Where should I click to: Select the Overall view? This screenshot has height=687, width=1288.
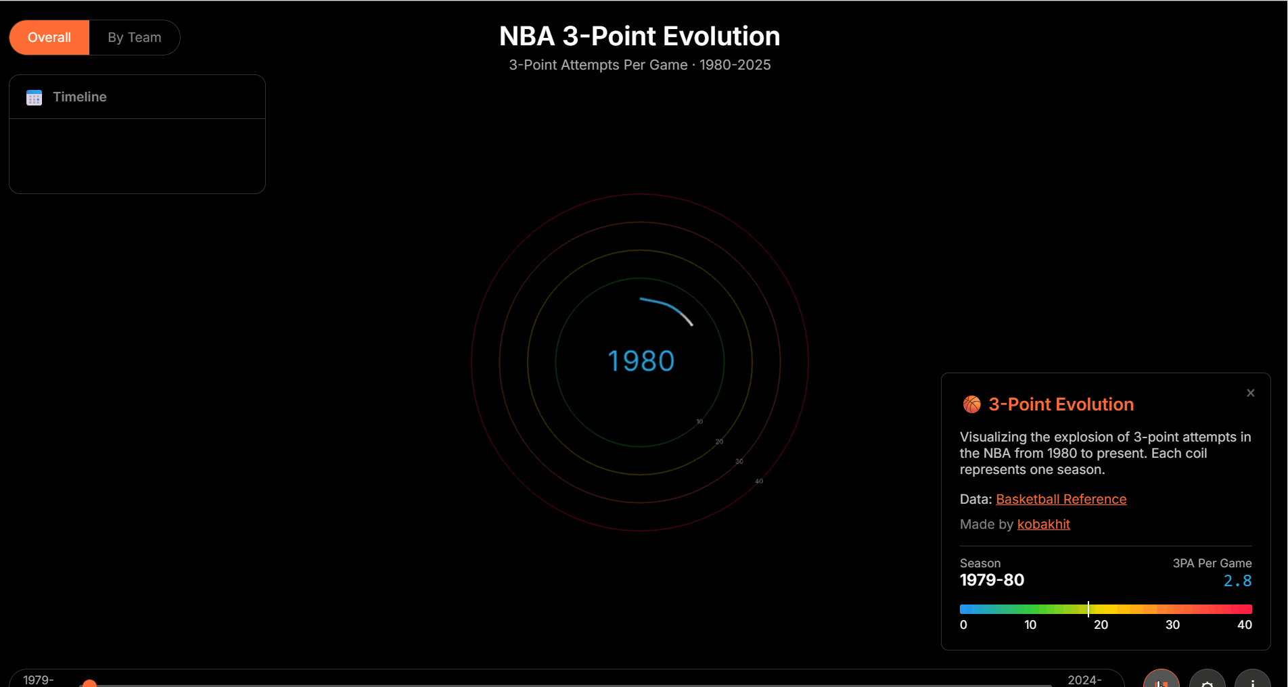tap(49, 37)
